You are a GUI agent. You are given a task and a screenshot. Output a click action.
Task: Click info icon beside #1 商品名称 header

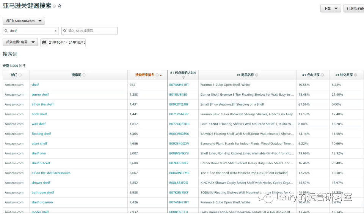pos(257,75)
